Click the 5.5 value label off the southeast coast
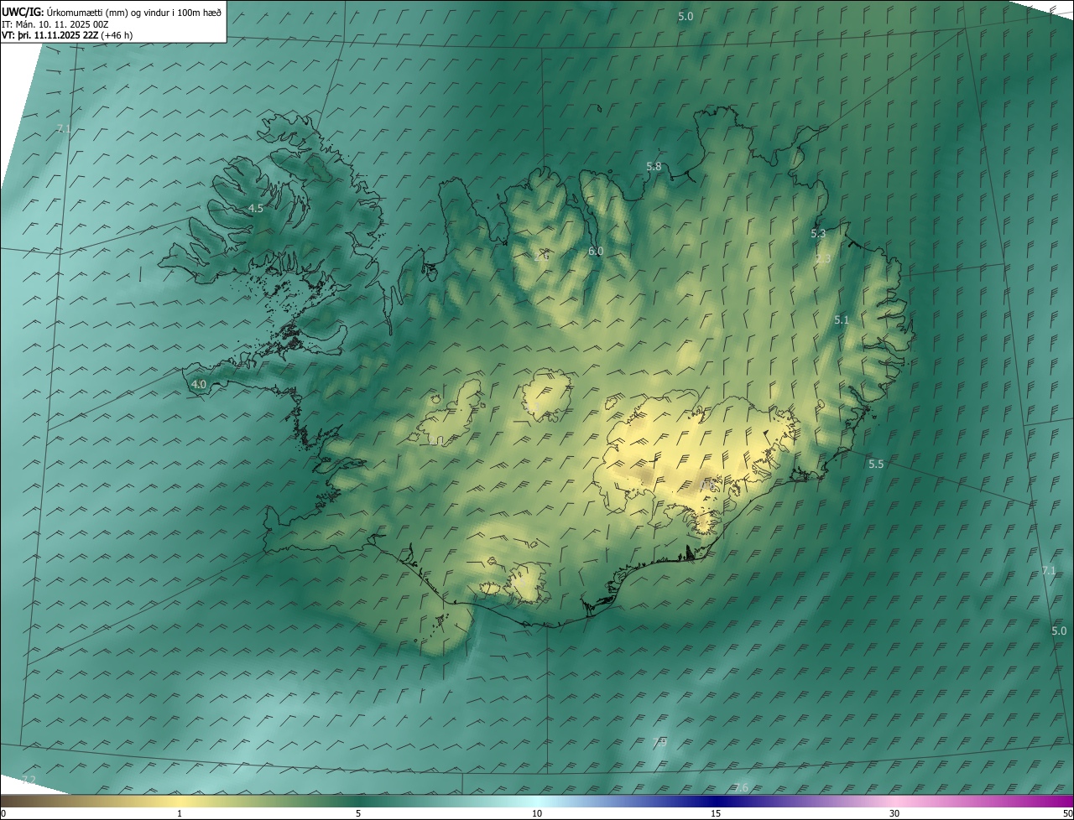1074x820 pixels. pos(876,464)
